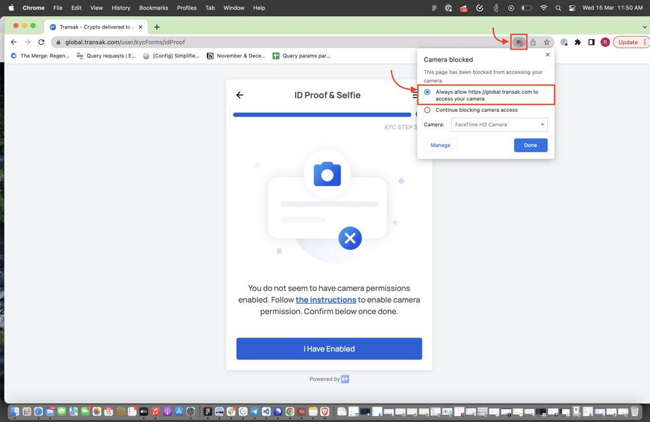Click the blocked camera icon in address bar

coord(519,42)
